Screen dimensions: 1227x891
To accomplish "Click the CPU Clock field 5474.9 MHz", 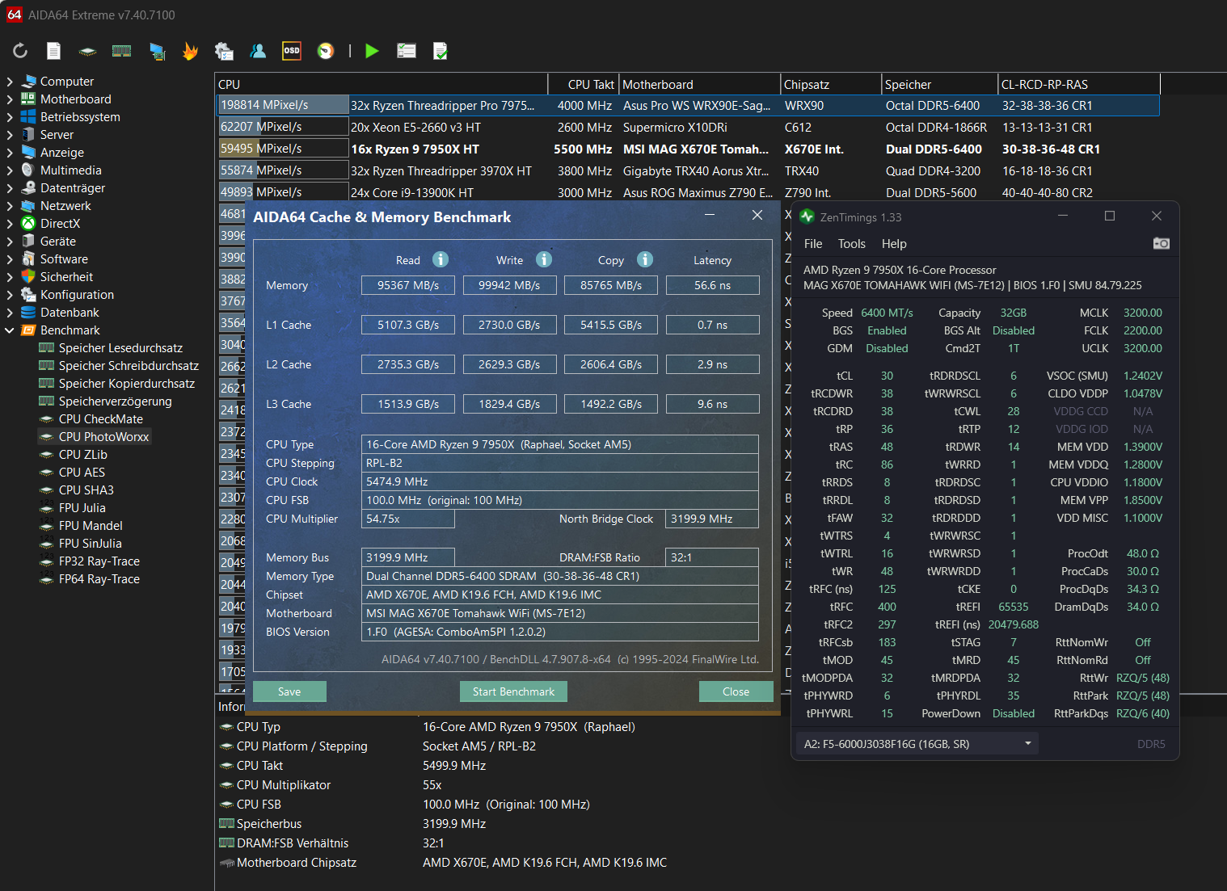I will point(559,481).
